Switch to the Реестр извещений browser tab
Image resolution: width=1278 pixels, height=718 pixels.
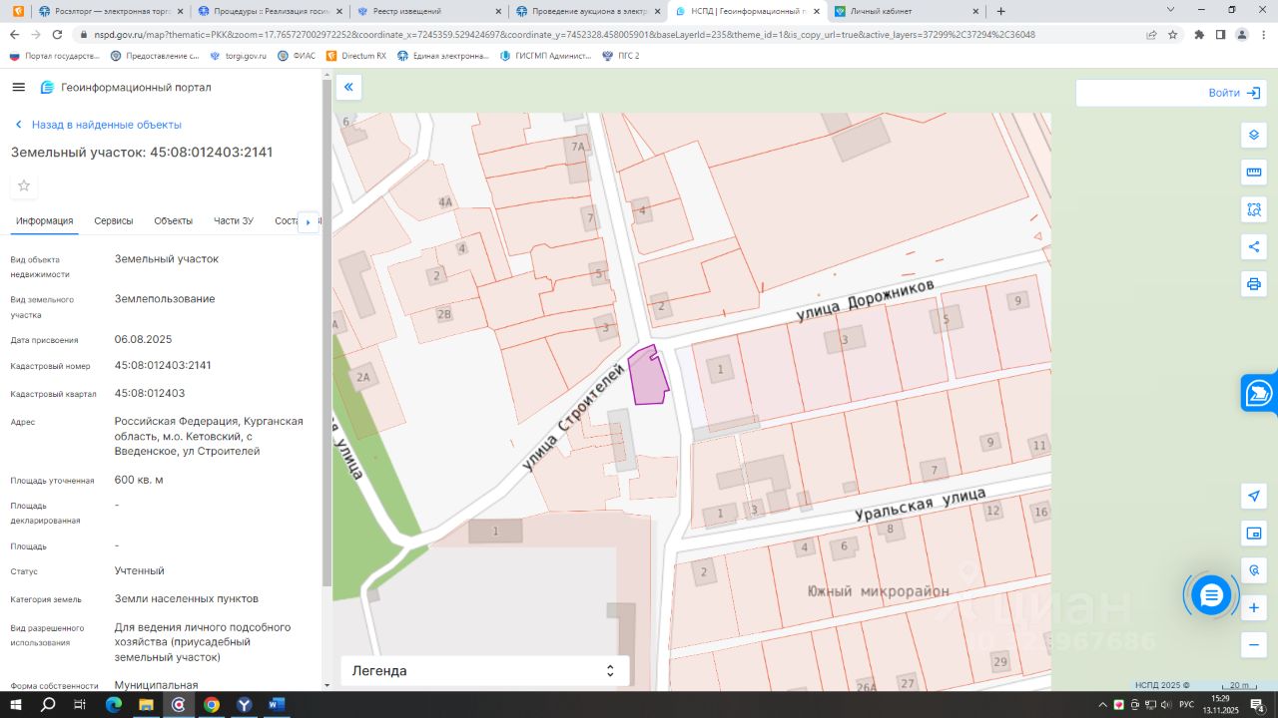pyautogui.click(x=429, y=11)
